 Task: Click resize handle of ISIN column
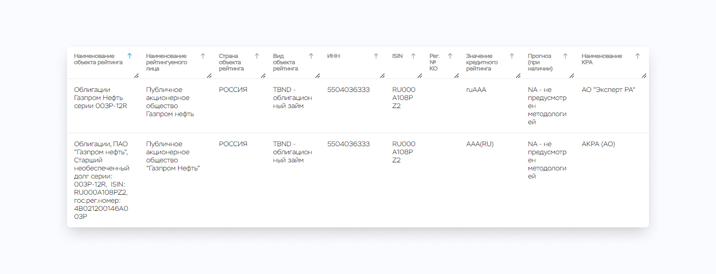(x=420, y=76)
